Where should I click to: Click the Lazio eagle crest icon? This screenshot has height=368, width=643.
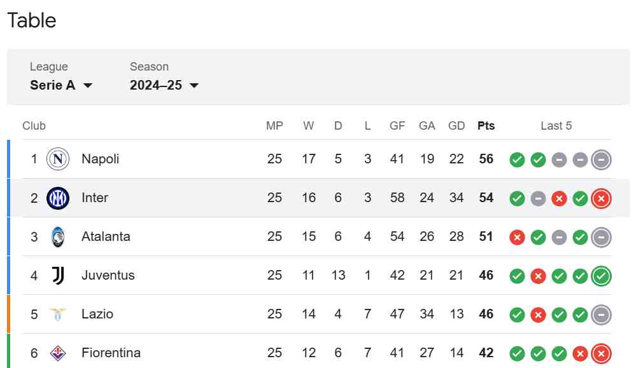click(x=58, y=315)
